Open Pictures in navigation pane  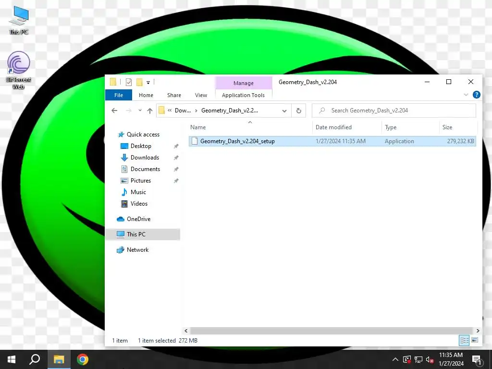pyautogui.click(x=141, y=181)
